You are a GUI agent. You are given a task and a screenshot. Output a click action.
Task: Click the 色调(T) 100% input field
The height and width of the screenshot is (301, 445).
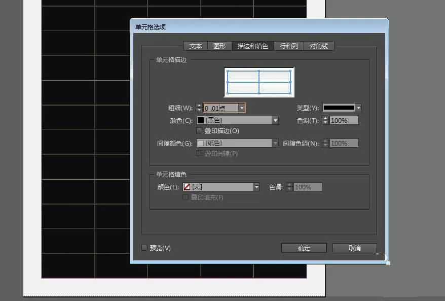(344, 120)
